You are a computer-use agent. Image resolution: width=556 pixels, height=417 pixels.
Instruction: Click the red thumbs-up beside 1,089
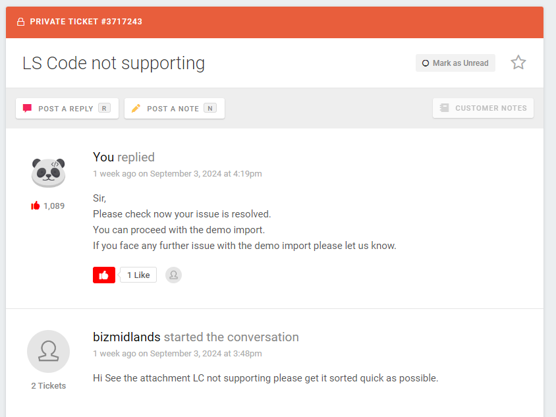tap(35, 206)
